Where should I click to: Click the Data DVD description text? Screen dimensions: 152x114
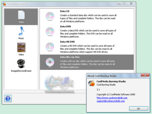88,34
